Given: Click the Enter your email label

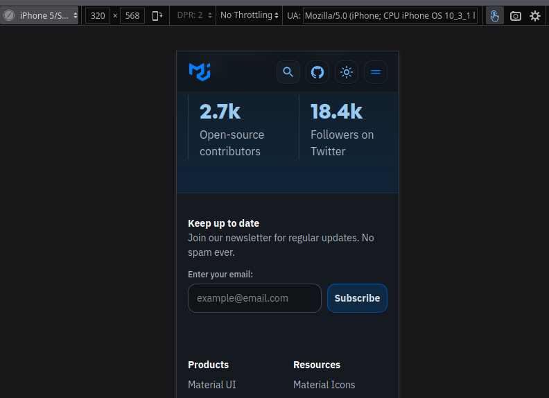Looking at the screenshot, I should [220, 275].
